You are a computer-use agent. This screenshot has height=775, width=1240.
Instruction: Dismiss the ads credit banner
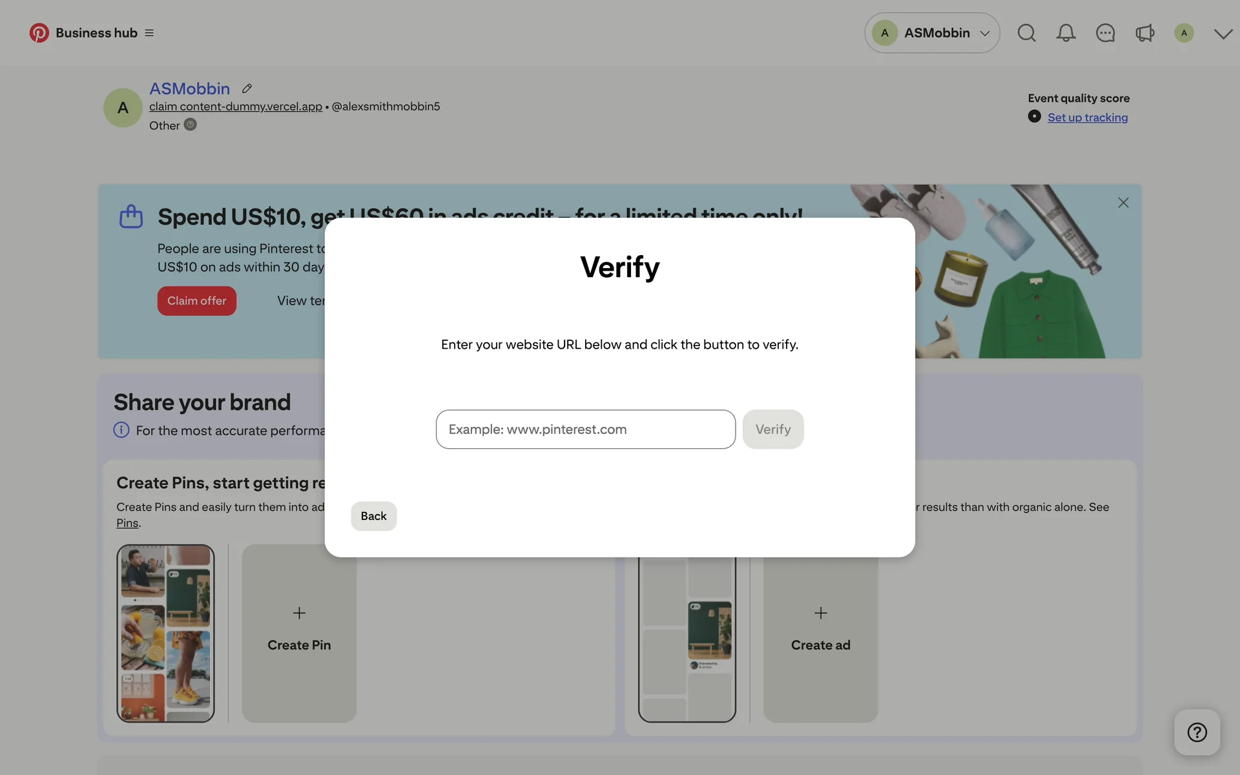[1123, 203]
